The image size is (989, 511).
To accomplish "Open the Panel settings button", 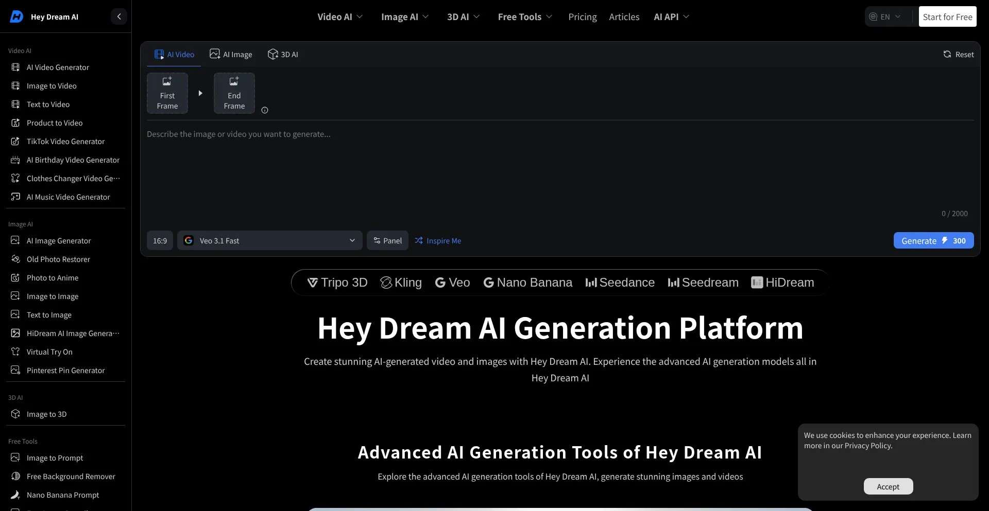I will [387, 240].
